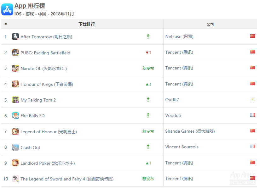
Task: Click the PUBG Exciting Battlefield game icon
Action: (x=15, y=53)
